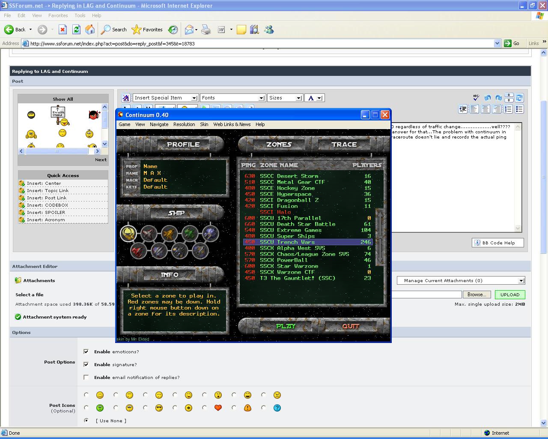The height and width of the screenshot is (439, 548).
Task: Refresh the page in Internet Explorer
Action: [x=76, y=30]
